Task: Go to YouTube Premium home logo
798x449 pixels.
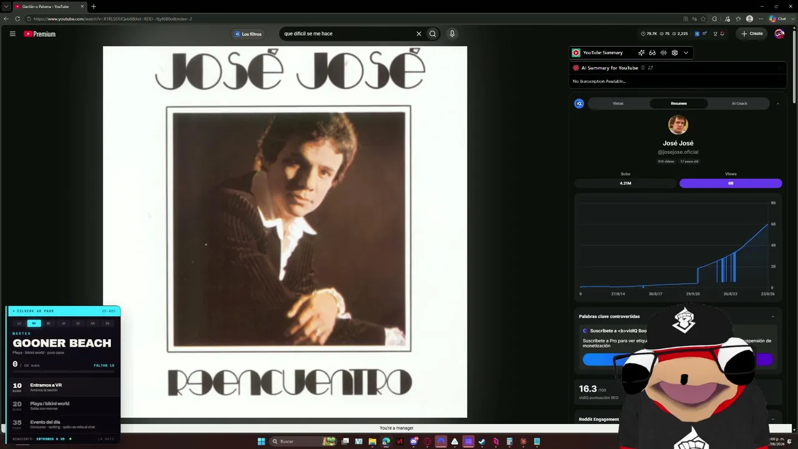Action: [x=40, y=34]
